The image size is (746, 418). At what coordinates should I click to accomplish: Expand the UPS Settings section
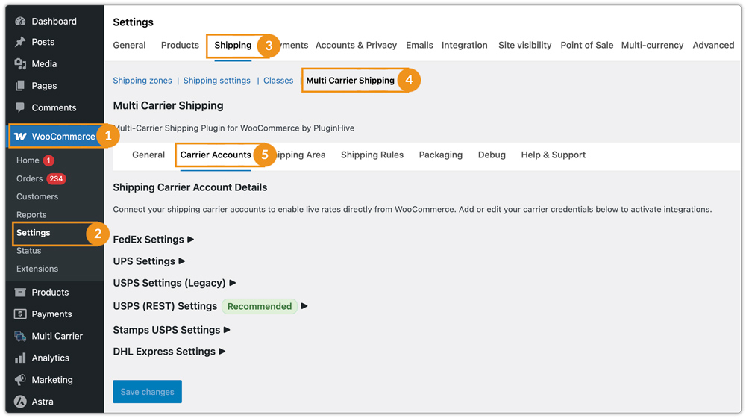point(148,261)
